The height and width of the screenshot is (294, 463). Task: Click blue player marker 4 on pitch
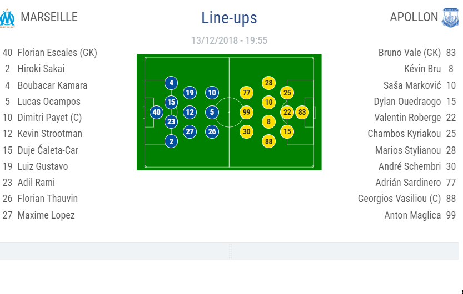click(x=171, y=83)
